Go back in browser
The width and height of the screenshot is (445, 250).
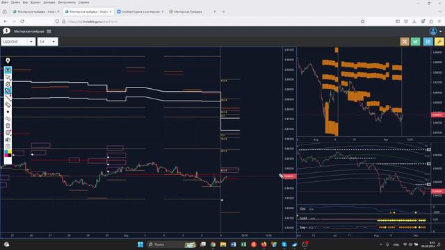[x=6, y=22]
